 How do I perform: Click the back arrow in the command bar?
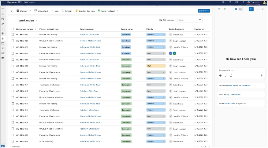click(x=12, y=11)
